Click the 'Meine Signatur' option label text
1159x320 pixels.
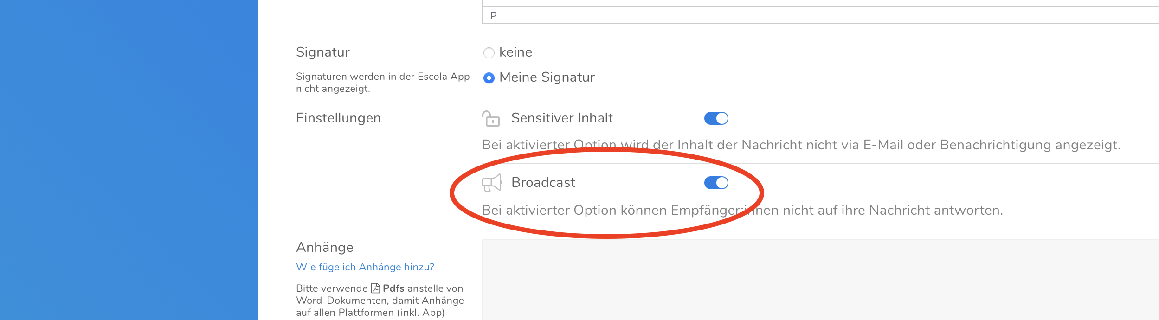point(547,77)
